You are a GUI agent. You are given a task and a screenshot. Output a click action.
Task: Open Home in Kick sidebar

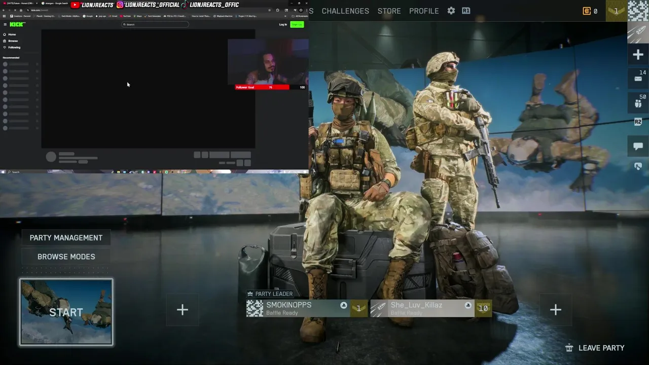point(10,34)
